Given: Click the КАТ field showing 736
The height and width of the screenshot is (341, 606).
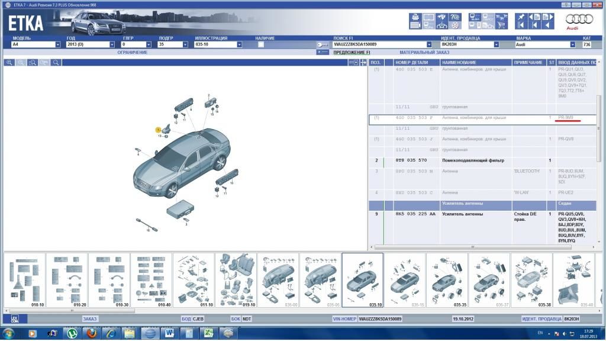Looking at the screenshot, I should pos(586,44).
